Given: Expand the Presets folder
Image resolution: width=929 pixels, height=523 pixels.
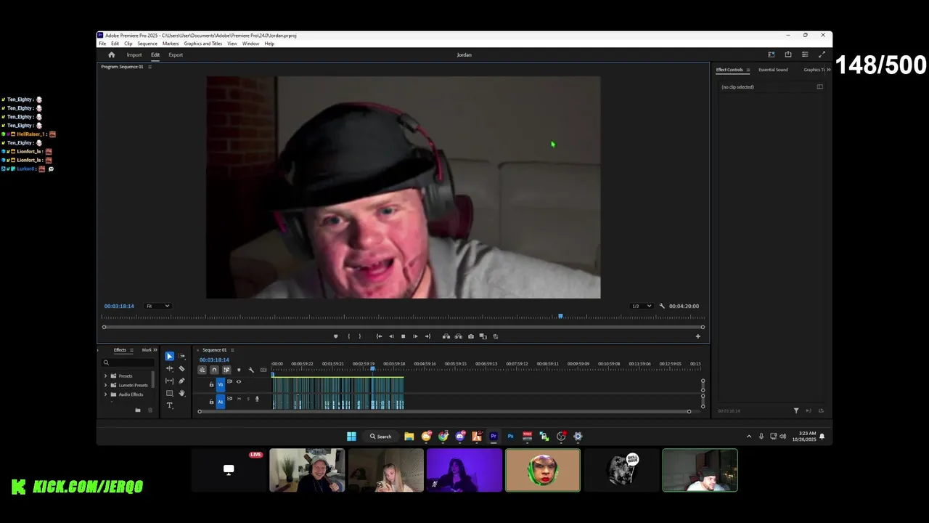Looking at the screenshot, I should tap(105, 376).
